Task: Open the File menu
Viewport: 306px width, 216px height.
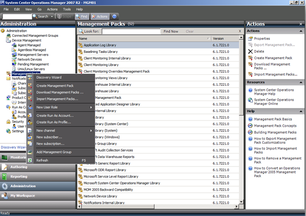Action: 6,9
